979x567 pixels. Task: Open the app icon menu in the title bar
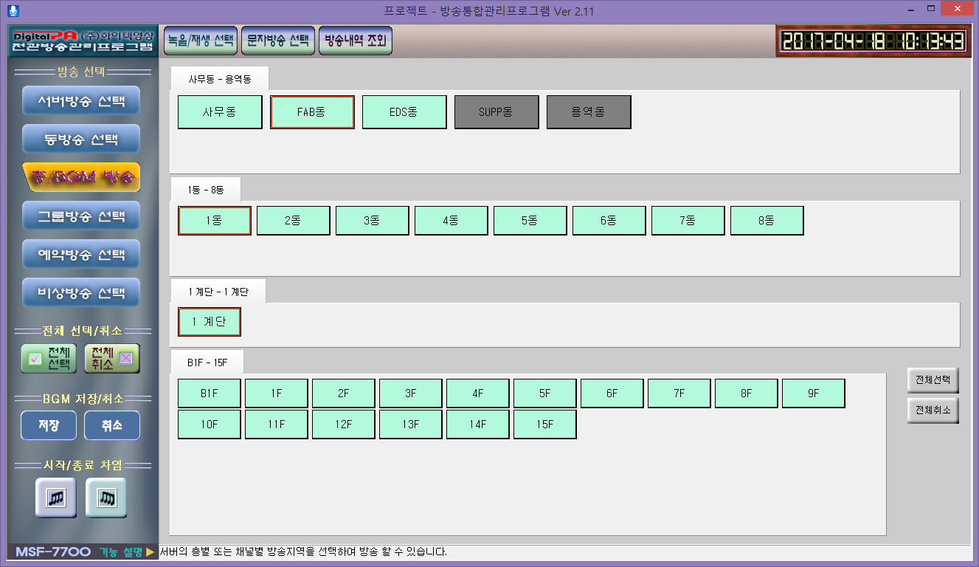pyautogui.click(x=12, y=10)
